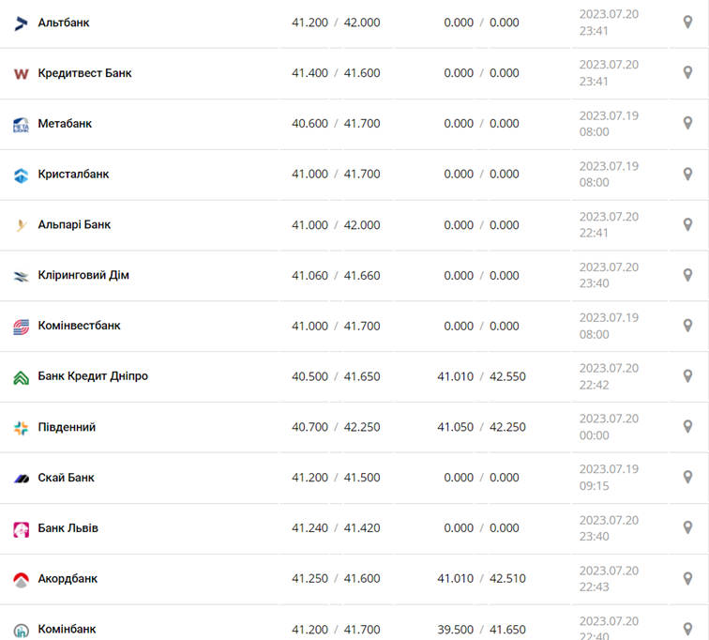Click Акордбанк update date 2023.07.20
Image resolution: width=709 pixels, height=640 pixels.
tap(609, 571)
